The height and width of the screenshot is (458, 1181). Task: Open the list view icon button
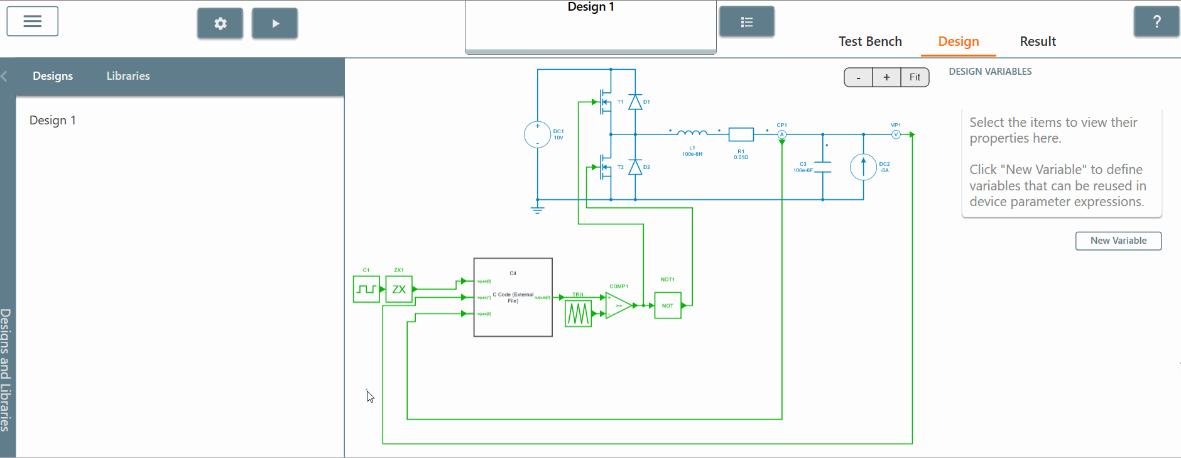click(746, 22)
